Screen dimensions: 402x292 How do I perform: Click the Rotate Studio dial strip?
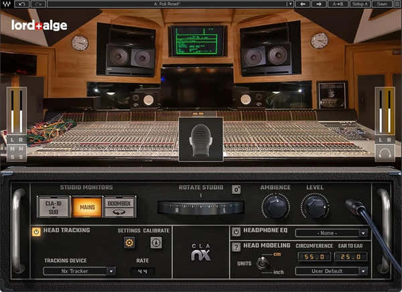click(x=200, y=207)
